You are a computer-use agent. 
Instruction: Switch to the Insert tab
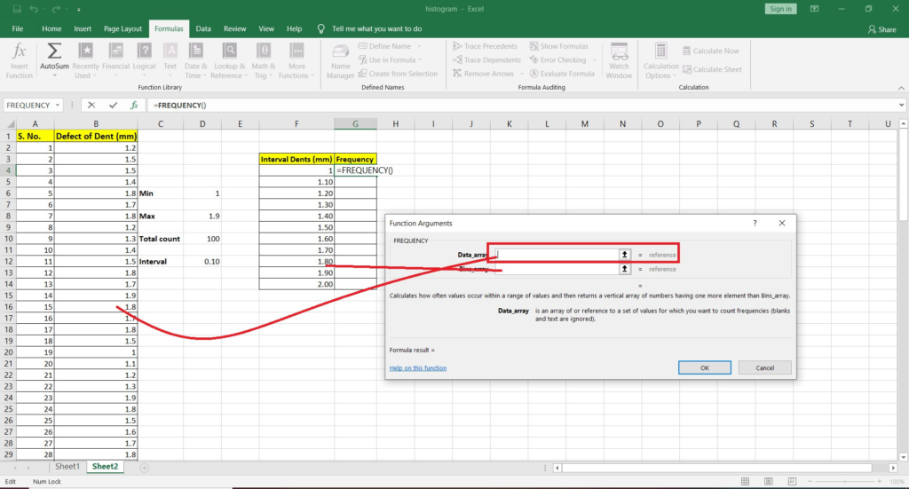click(83, 28)
